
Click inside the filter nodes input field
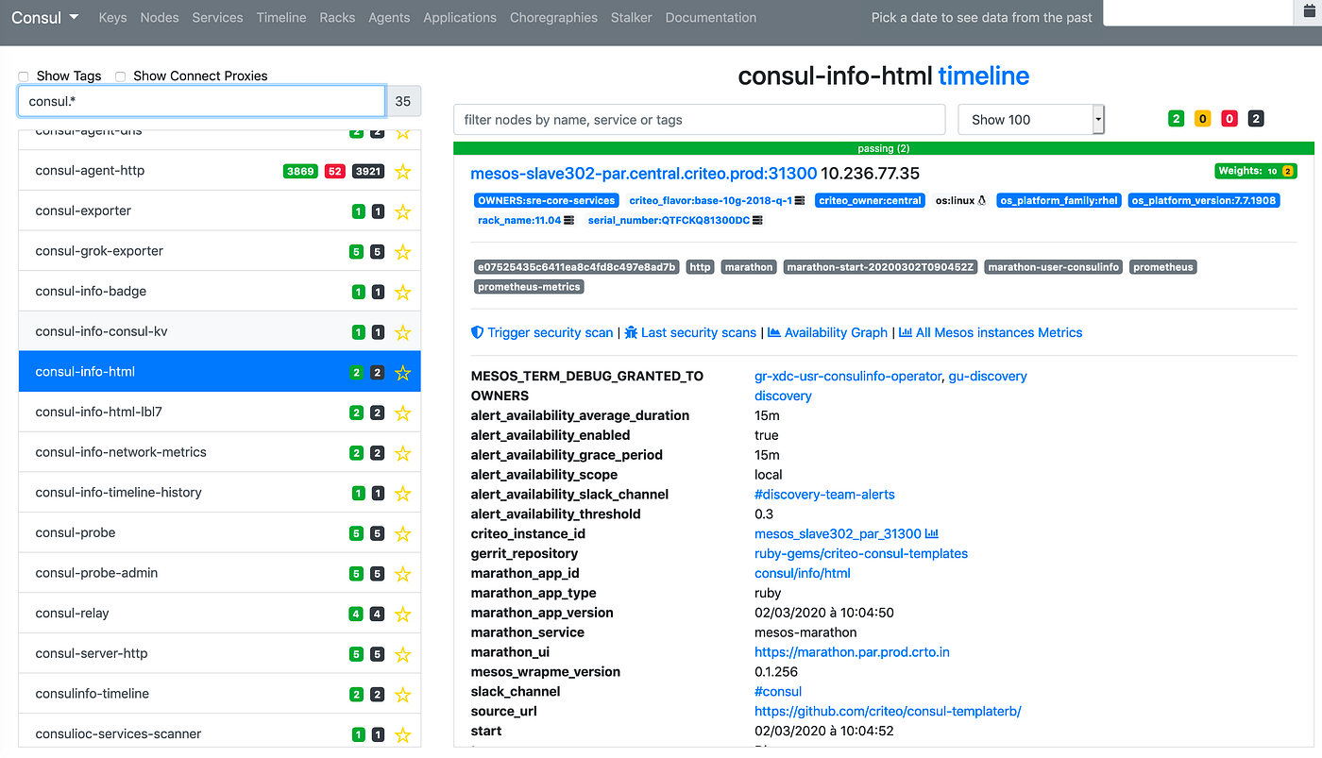coord(699,119)
